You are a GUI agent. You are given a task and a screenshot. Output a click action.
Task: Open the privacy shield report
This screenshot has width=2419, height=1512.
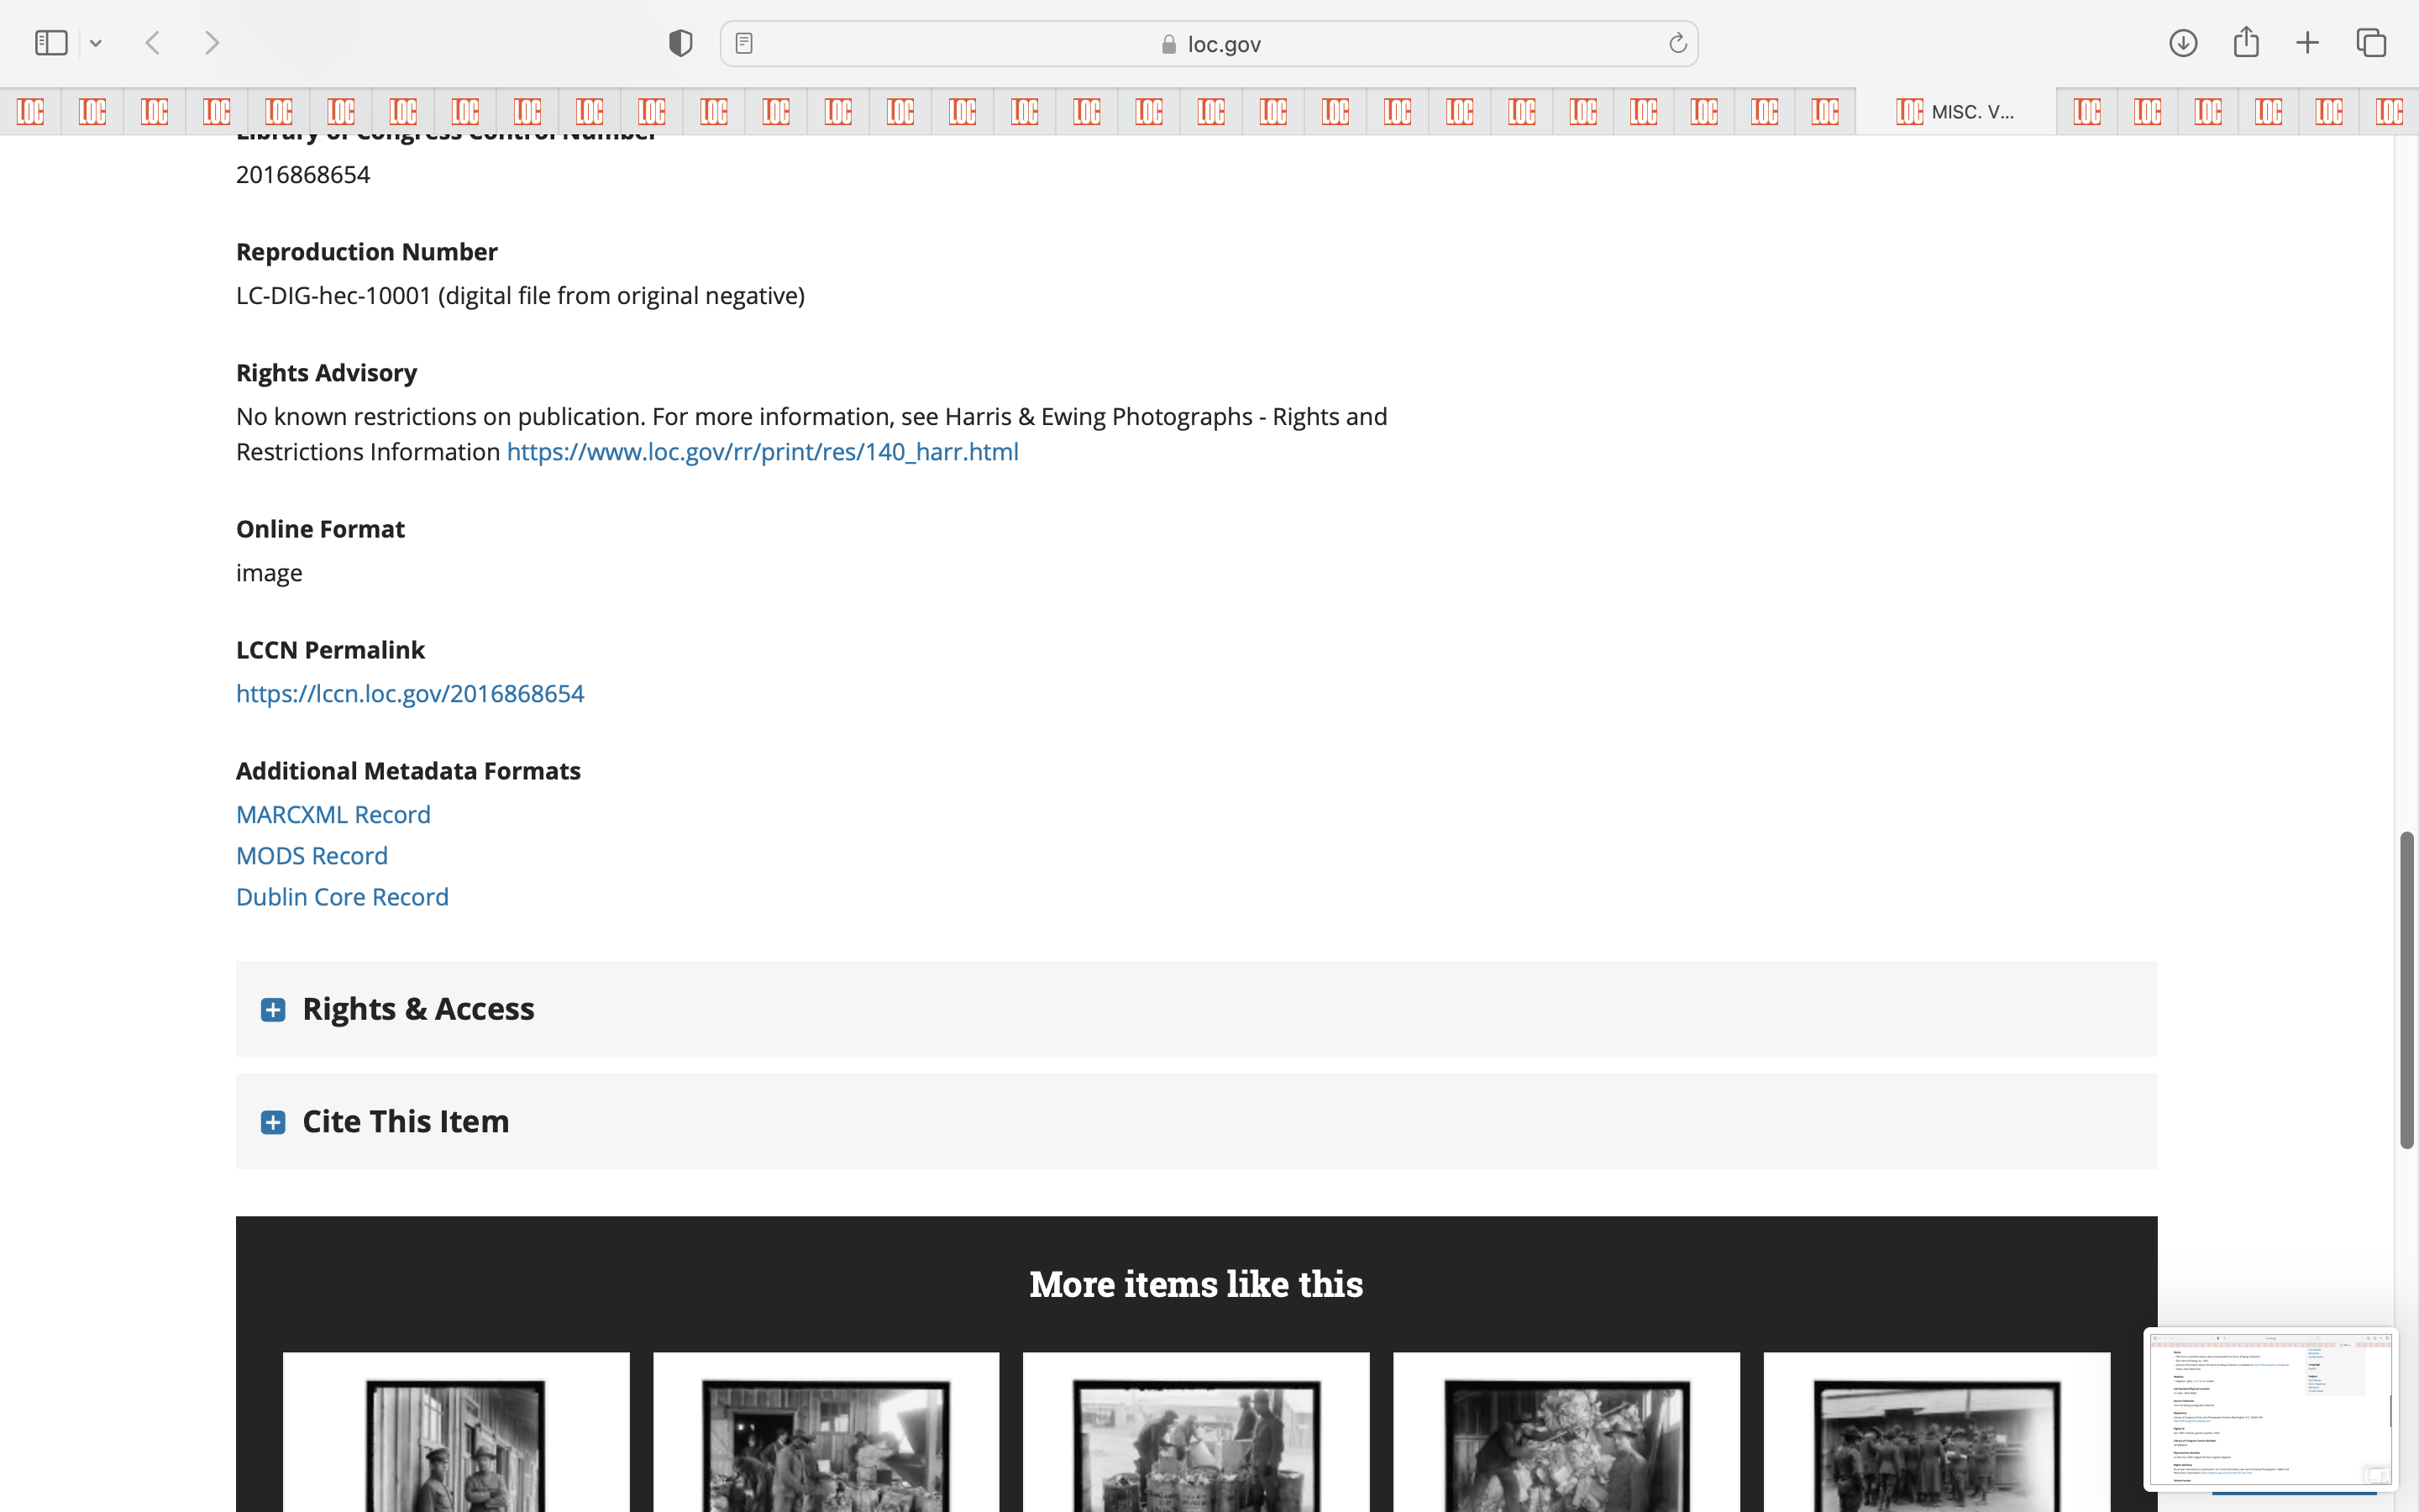680,43
